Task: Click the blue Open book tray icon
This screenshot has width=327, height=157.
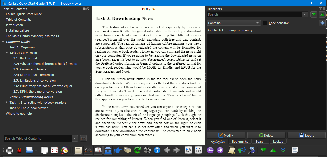Action: [29, 150]
